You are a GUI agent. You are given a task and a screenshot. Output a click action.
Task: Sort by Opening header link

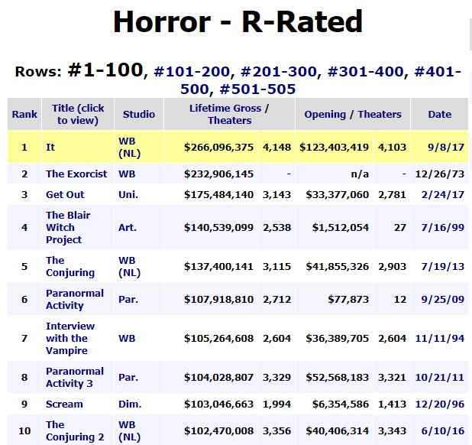pos(325,115)
